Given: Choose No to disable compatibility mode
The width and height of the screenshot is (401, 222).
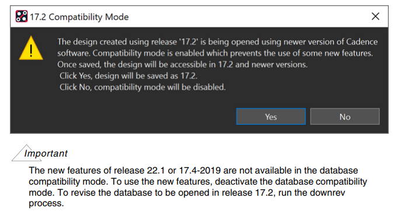Looking at the screenshot, I should [345, 116].
